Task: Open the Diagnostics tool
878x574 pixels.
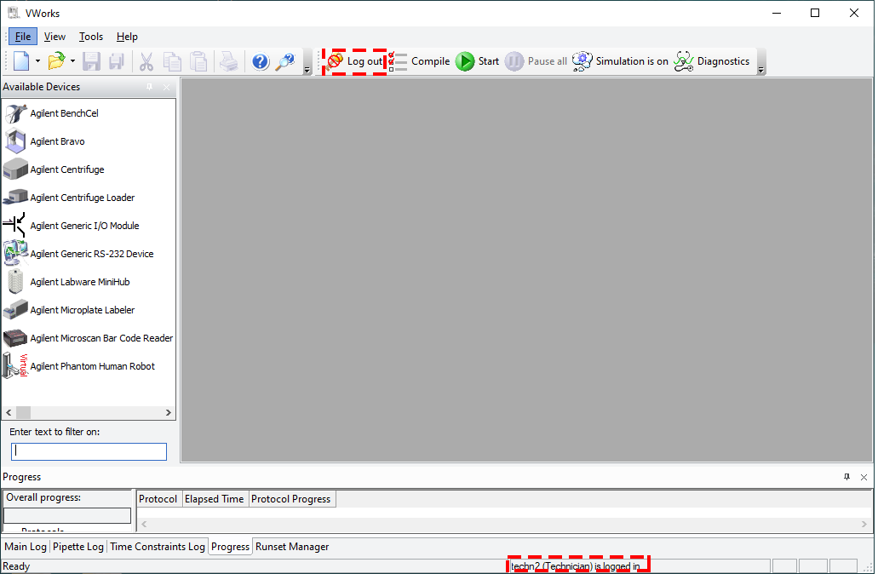Action: [x=711, y=61]
